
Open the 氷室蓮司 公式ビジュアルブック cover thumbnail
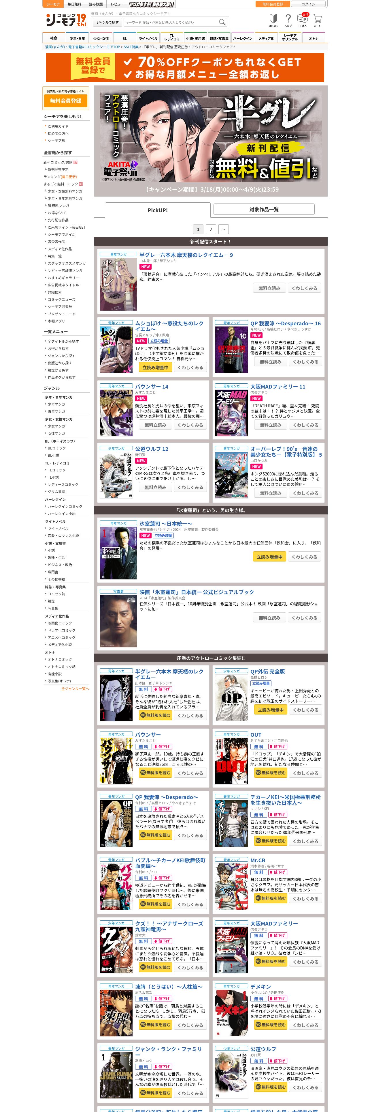pyautogui.click(x=118, y=621)
